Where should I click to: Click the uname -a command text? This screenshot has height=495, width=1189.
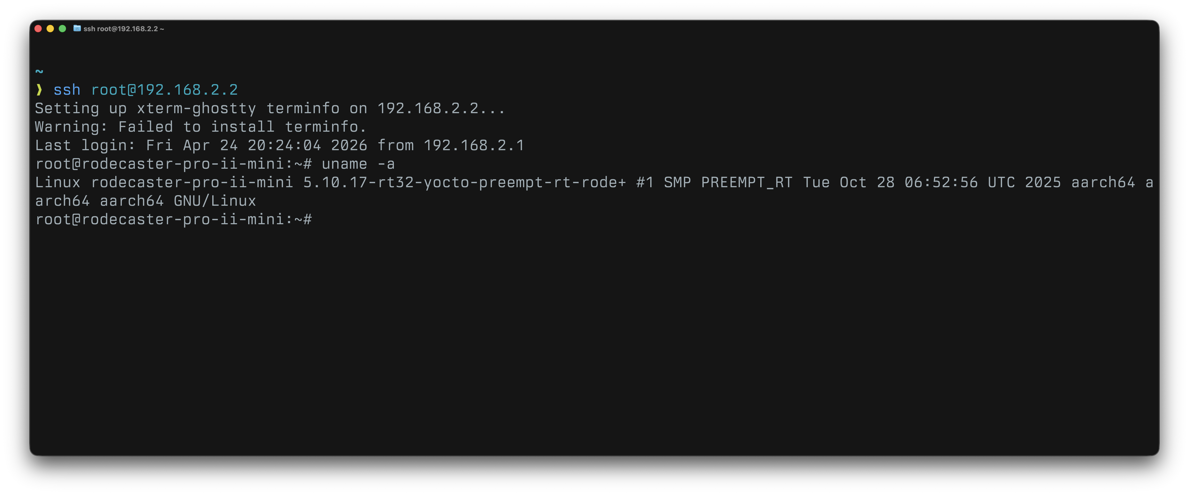click(359, 163)
